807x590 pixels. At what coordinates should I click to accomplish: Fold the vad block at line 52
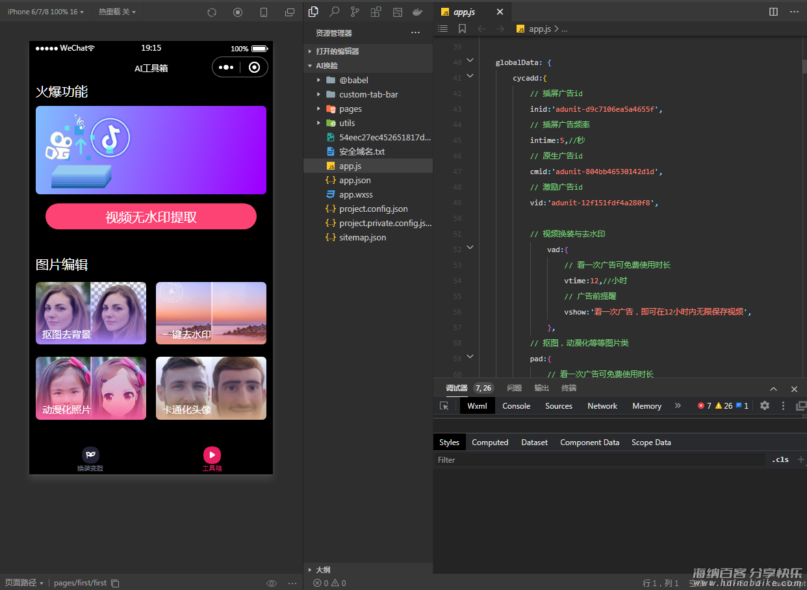(x=470, y=248)
